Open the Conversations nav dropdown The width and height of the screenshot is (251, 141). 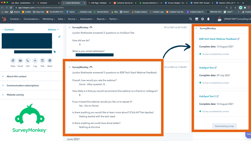[32, 19]
